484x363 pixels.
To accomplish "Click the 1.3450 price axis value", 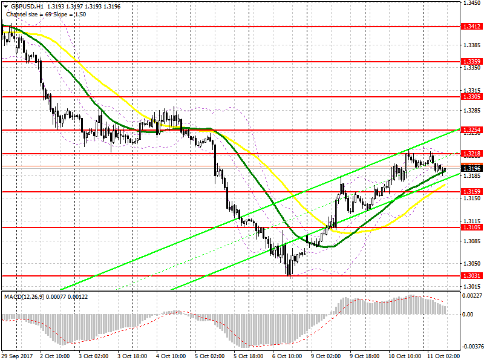I will click(473, 3).
